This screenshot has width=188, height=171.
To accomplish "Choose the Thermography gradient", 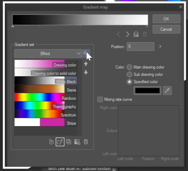I will tap(46, 105).
